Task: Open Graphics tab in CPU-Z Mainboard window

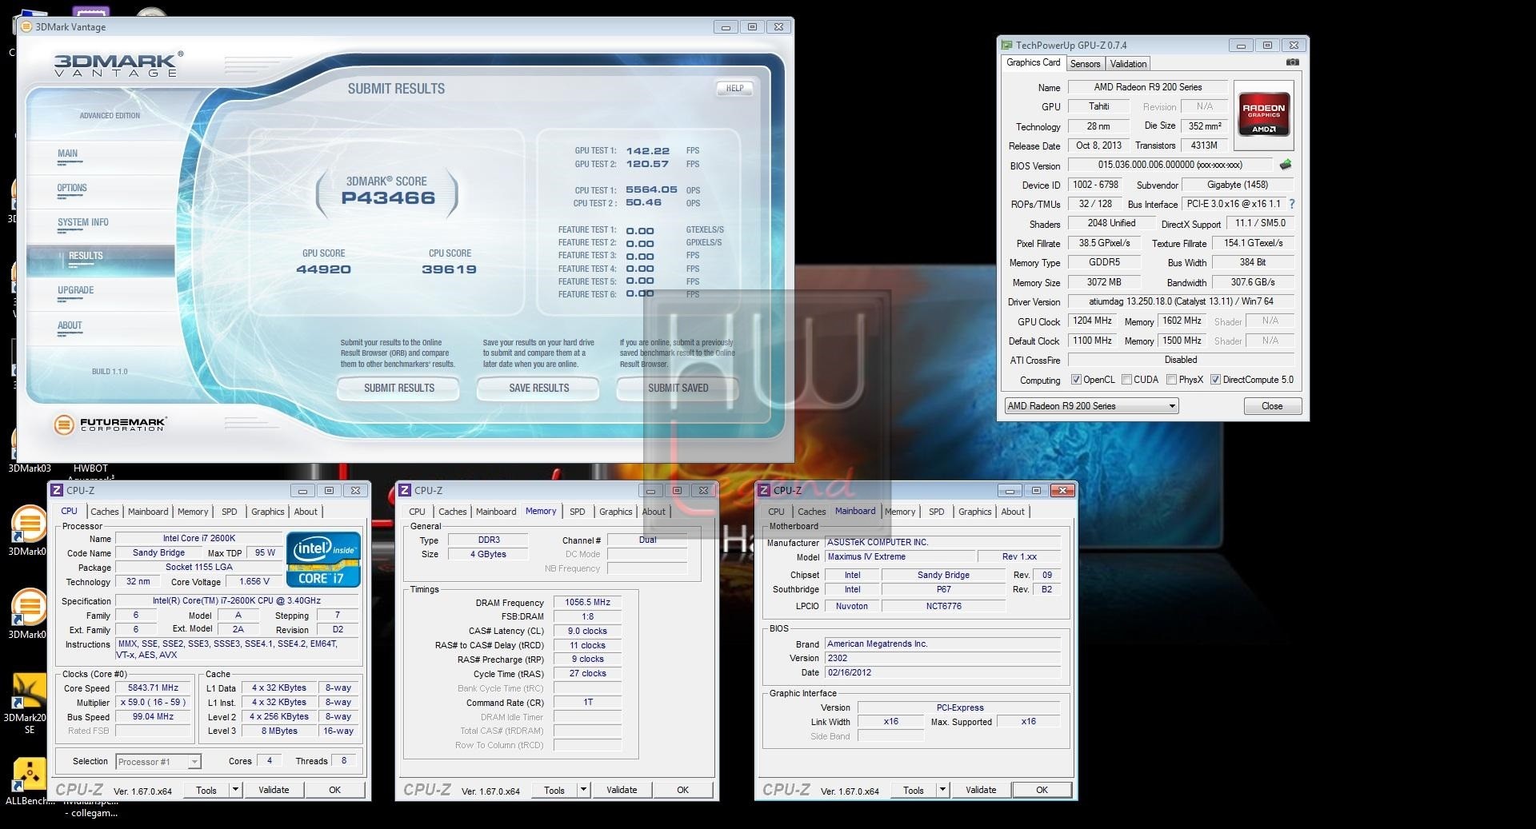Action: pyautogui.click(x=974, y=512)
